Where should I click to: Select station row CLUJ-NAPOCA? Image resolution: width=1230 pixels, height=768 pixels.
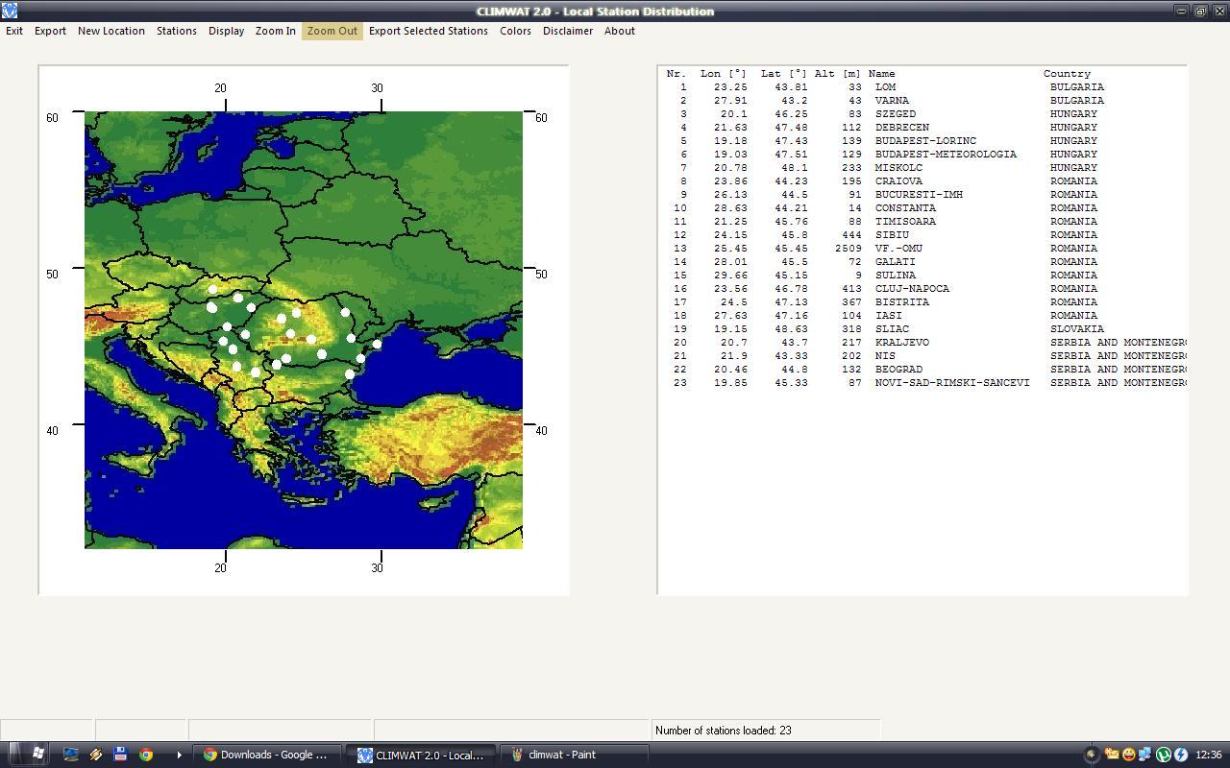coord(922,288)
